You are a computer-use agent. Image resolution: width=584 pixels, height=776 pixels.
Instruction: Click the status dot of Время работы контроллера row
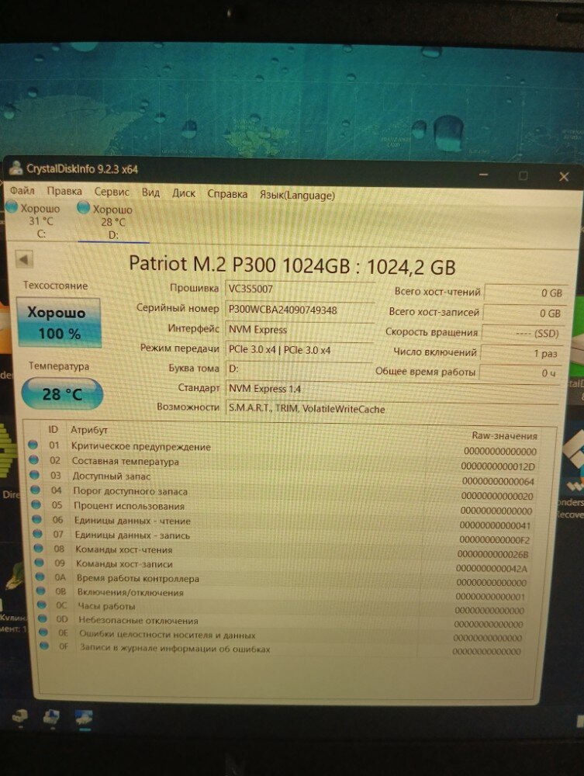pos(40,577)
